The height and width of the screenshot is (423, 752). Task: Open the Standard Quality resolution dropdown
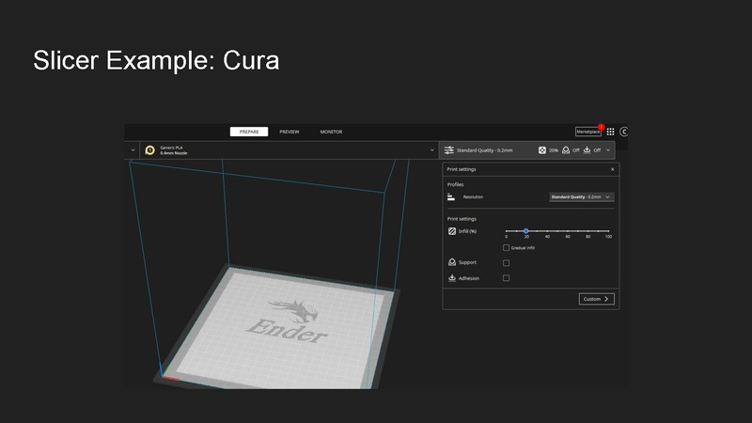click(581, 197)
